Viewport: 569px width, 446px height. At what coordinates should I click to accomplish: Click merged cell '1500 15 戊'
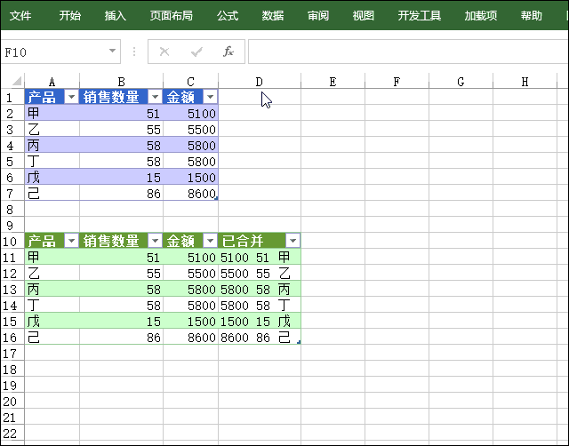(260, 321)
